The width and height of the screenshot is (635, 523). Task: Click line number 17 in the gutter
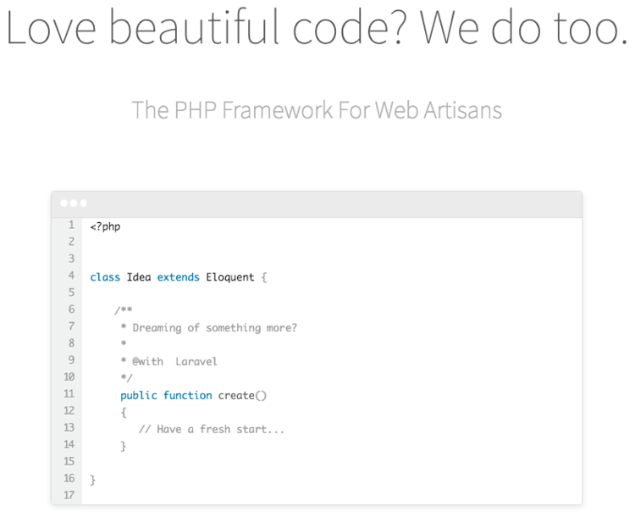[x=69, y=495]
